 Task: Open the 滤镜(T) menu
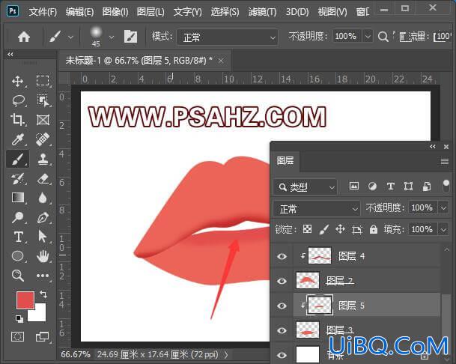click(262, 12)
